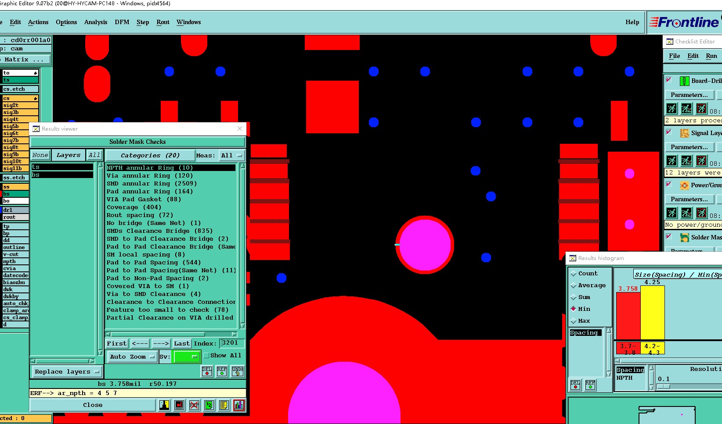Click the Index input field
The width and height of the screenshot is (722, 424).
tap(232, 343)
